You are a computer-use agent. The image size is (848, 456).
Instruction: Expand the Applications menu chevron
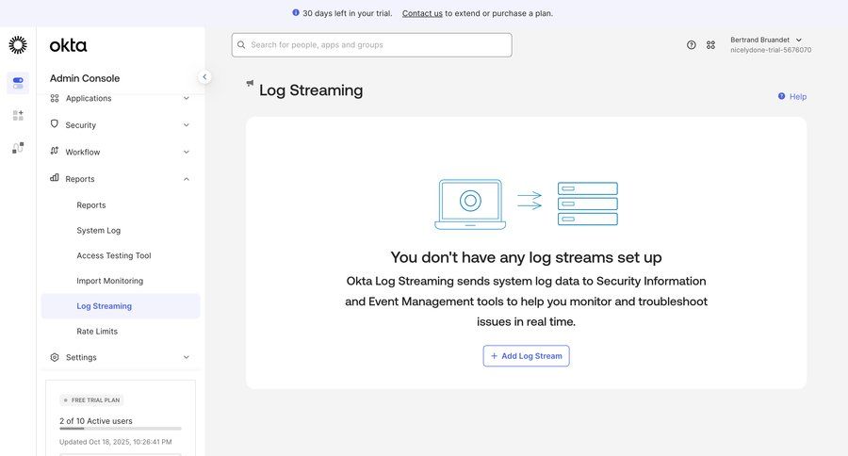(186, 98)
